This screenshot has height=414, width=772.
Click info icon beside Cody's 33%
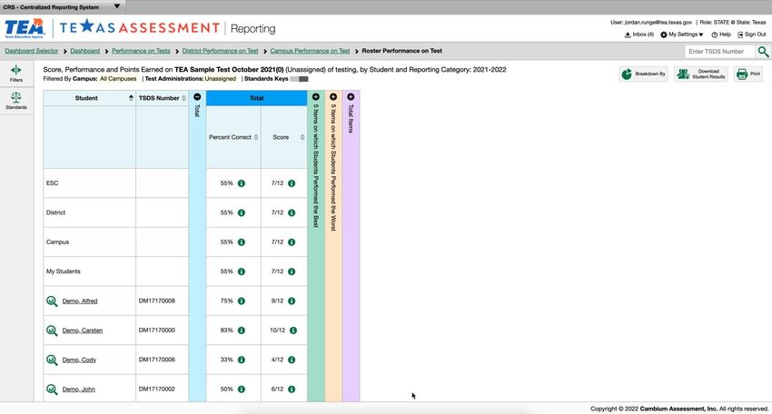pyautogui.click(x=242, y=360)
